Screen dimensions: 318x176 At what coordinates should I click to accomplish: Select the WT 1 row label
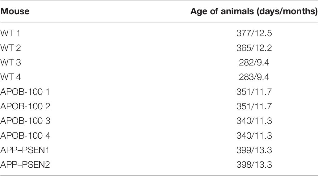[10, 33]
